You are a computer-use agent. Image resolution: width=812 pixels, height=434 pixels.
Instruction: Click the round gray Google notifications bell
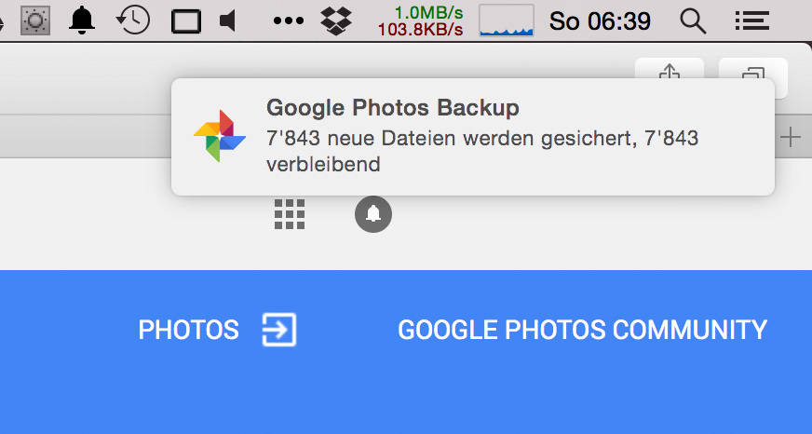[373, 214]
